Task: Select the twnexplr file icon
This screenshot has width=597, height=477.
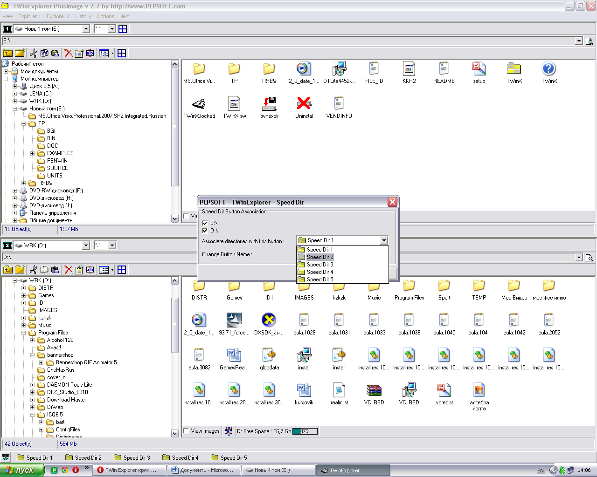Action: [x=269, y=103]
